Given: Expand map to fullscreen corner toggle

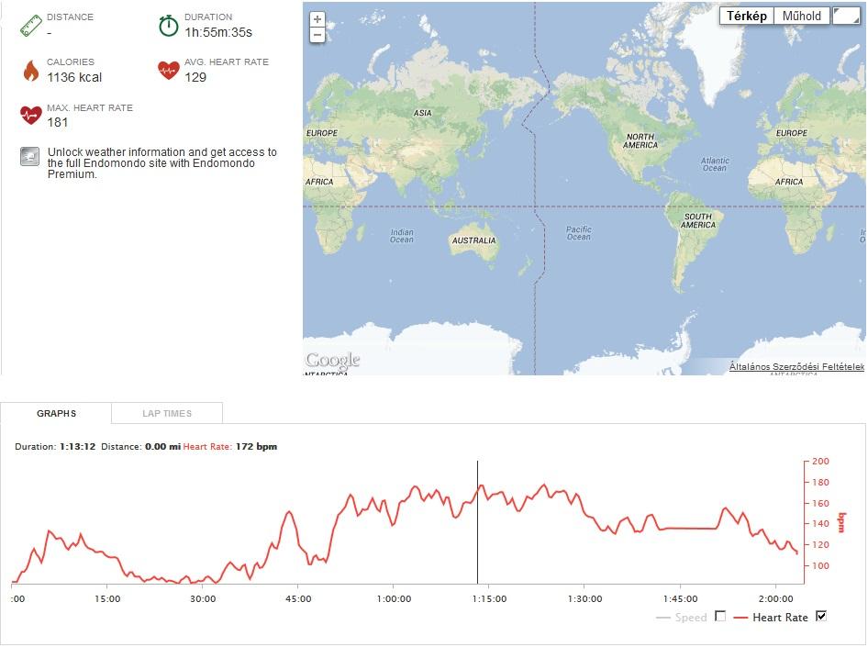Looking at the screenshot, I should click(x=846, y=16).
